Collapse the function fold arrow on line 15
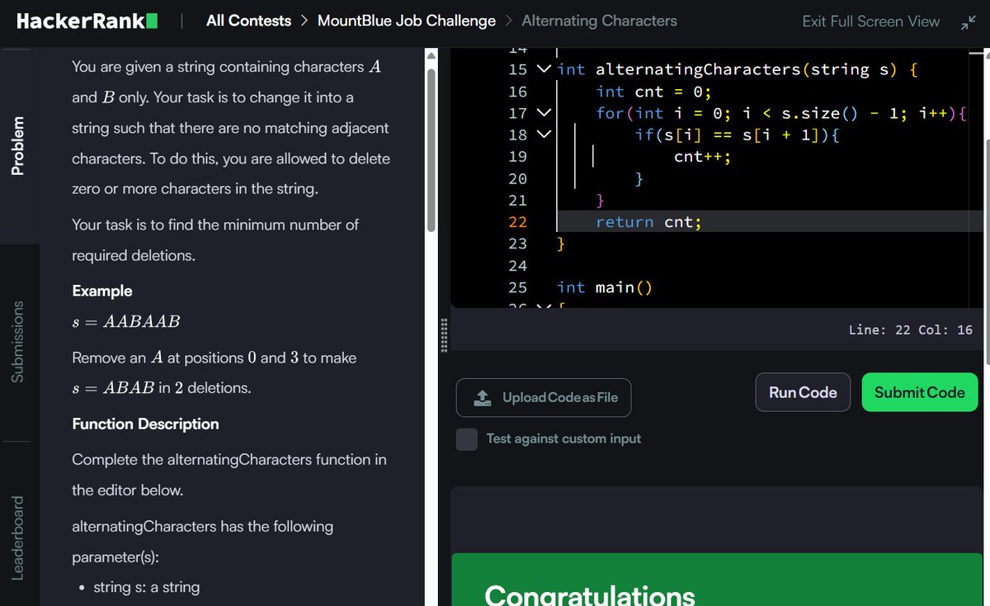This screenshot has width=990, height=606. click(x=543, y=69)
